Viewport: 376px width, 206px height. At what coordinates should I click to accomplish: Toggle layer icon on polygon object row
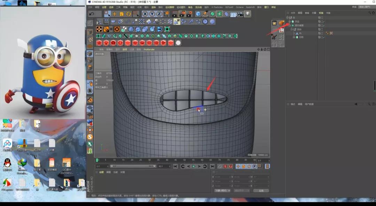pyautogui.click(x=319, y=33)
